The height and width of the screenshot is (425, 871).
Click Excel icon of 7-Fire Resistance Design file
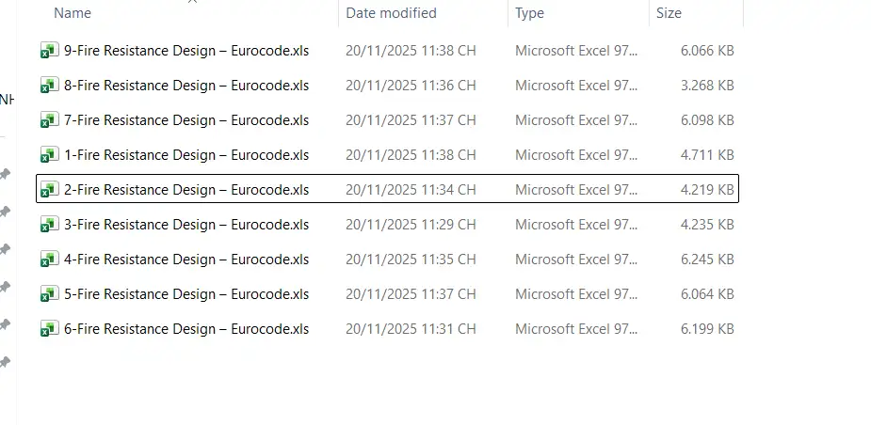tap(50, 120)
